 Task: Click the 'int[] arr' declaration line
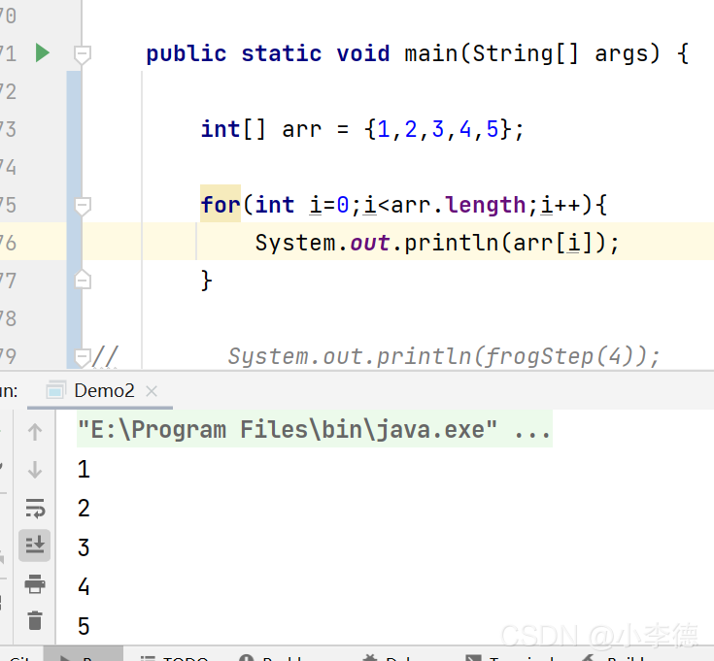(362, 129)
